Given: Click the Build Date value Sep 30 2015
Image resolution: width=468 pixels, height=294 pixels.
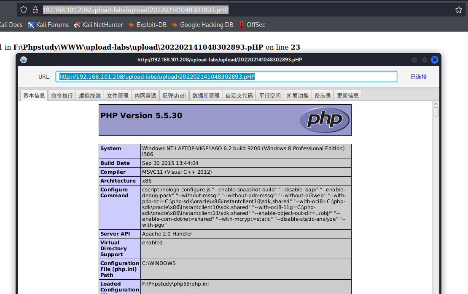Looking at the screenshot, I should click(170, 163).
